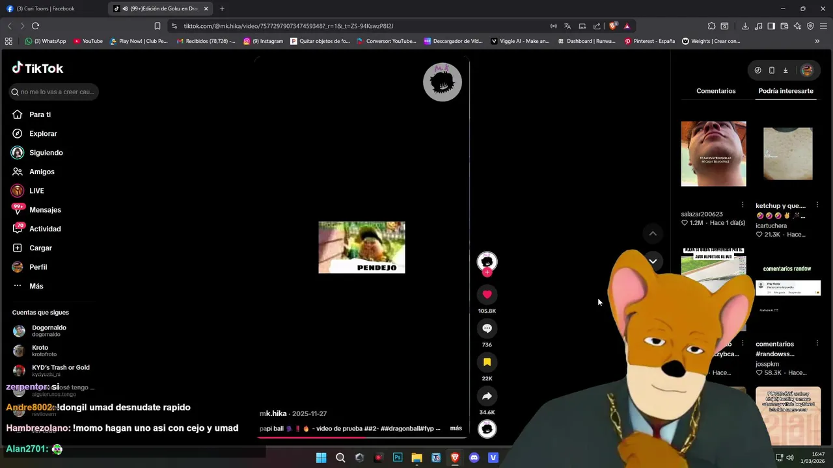Image resolution: width=833 pixels, height=468 pixels.
Task: Click the TikTok search field
Action: (55, 92)
